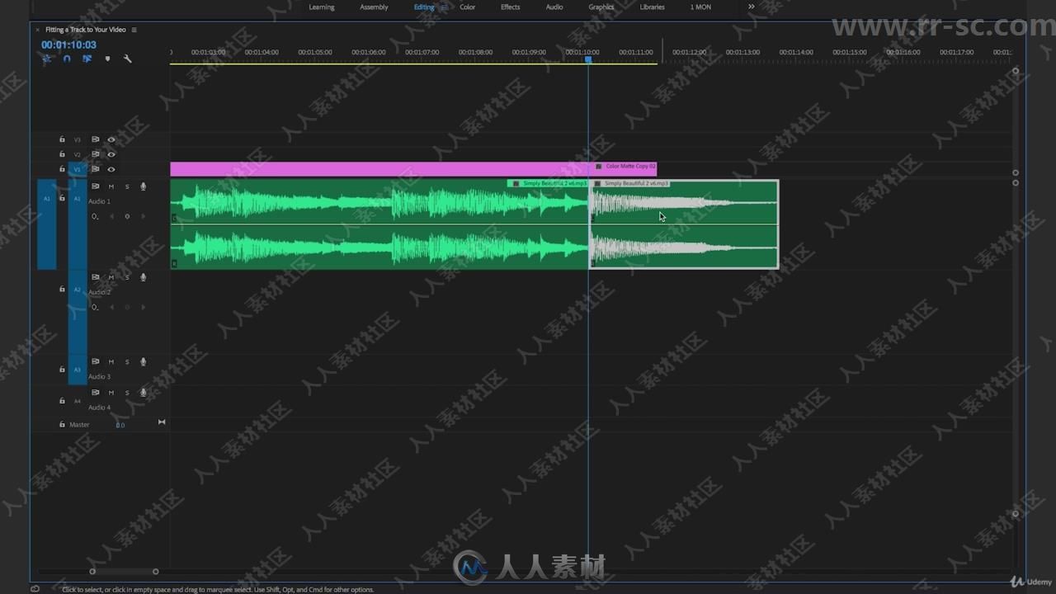Screen dimensions: 1056x594
Task: Toggle sync lock on track V3
Action: (95, 139)
